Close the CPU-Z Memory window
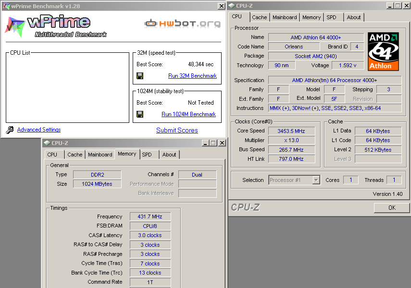This screenshot has width=411, height=288. (x=222, y=143)
